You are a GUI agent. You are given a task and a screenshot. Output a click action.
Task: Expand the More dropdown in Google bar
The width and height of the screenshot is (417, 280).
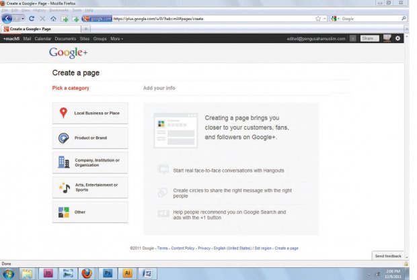coord(116,39)
